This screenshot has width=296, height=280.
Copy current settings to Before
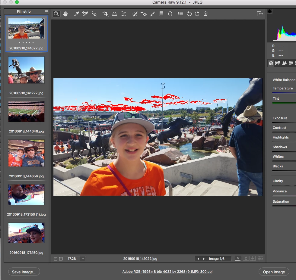click(253, 258)
